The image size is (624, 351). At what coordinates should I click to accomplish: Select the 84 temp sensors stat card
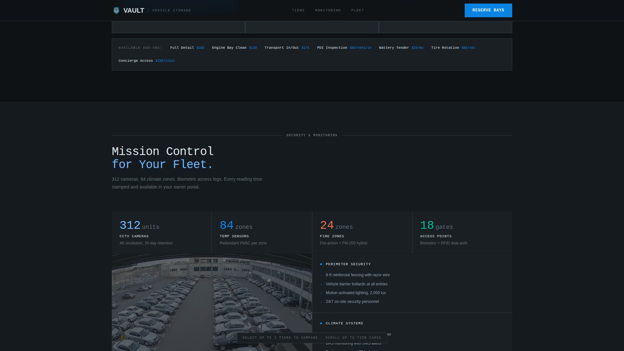tap(261, 232)
